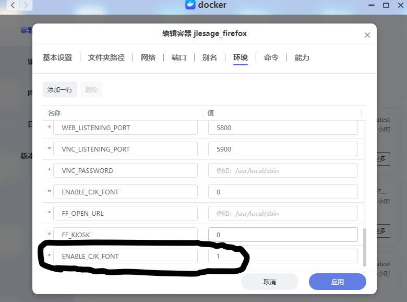407x302 pixels.
Task: Go forward with the right arrow button
Action: [26, 5]
